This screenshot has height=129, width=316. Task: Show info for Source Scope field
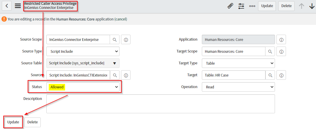click(x=126, y=39)
